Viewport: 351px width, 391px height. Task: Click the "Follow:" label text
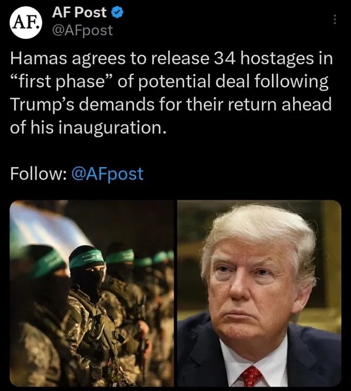click(x=38, y=174)
